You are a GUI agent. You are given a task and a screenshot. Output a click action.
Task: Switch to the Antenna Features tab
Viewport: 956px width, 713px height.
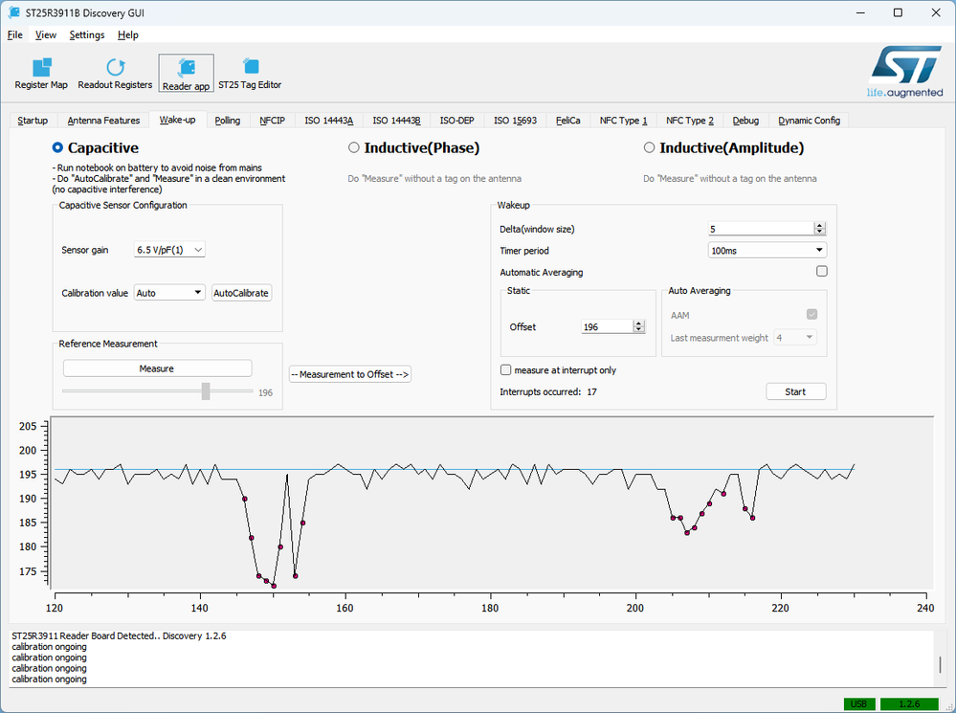pyautogui.click(x=103, y=121)
